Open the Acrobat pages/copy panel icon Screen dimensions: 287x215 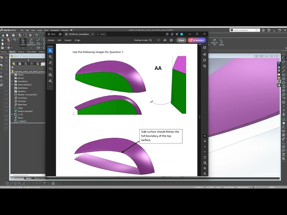coord(204,66)
